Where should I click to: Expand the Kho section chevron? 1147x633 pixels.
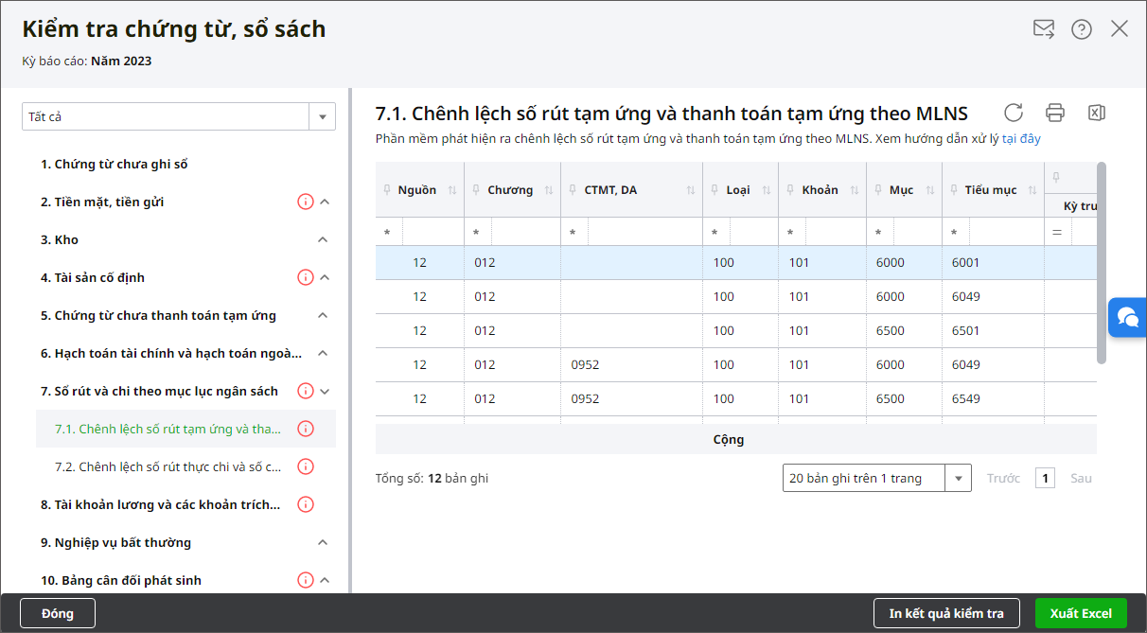point(323,239)
